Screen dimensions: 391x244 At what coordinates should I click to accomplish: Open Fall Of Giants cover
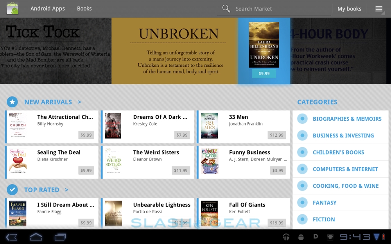pos(210,214)
